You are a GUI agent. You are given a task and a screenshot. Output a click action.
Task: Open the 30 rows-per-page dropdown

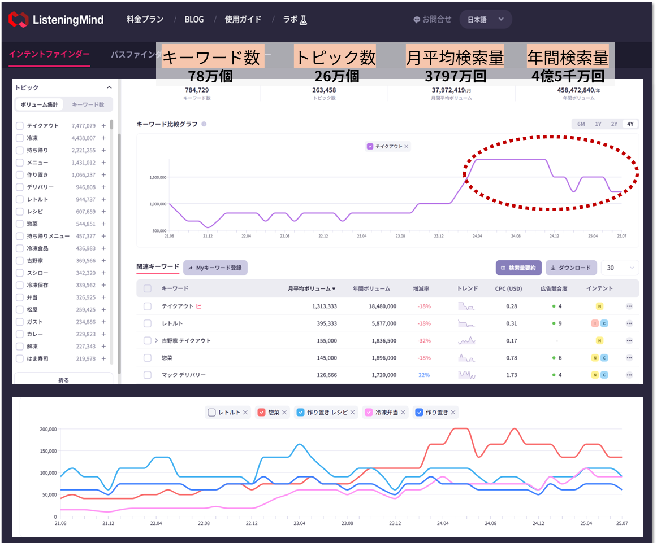(x=620, y=268)
